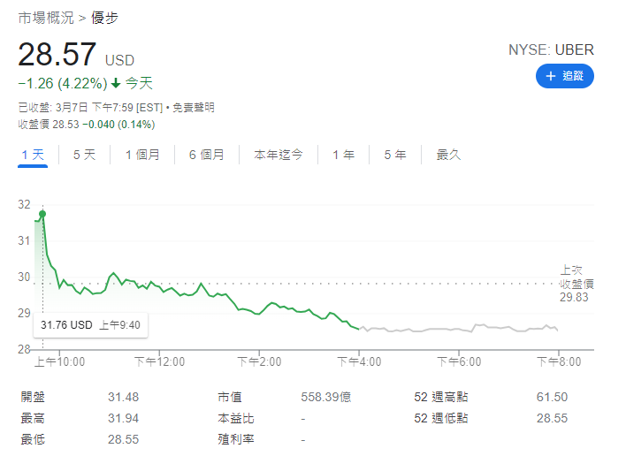626x456 pixels.
Task: Click the 下午8:00 axis label
Action: (x=559, y=361)
